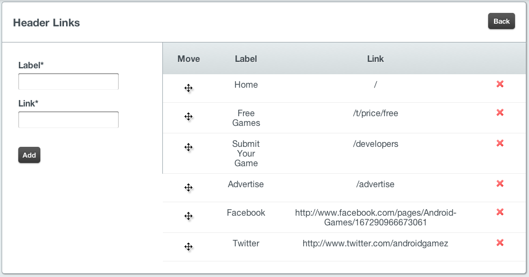This screenshot has width=529, height=277.
Task: Focus the Link text field
Action: click(x=68, y=120)
